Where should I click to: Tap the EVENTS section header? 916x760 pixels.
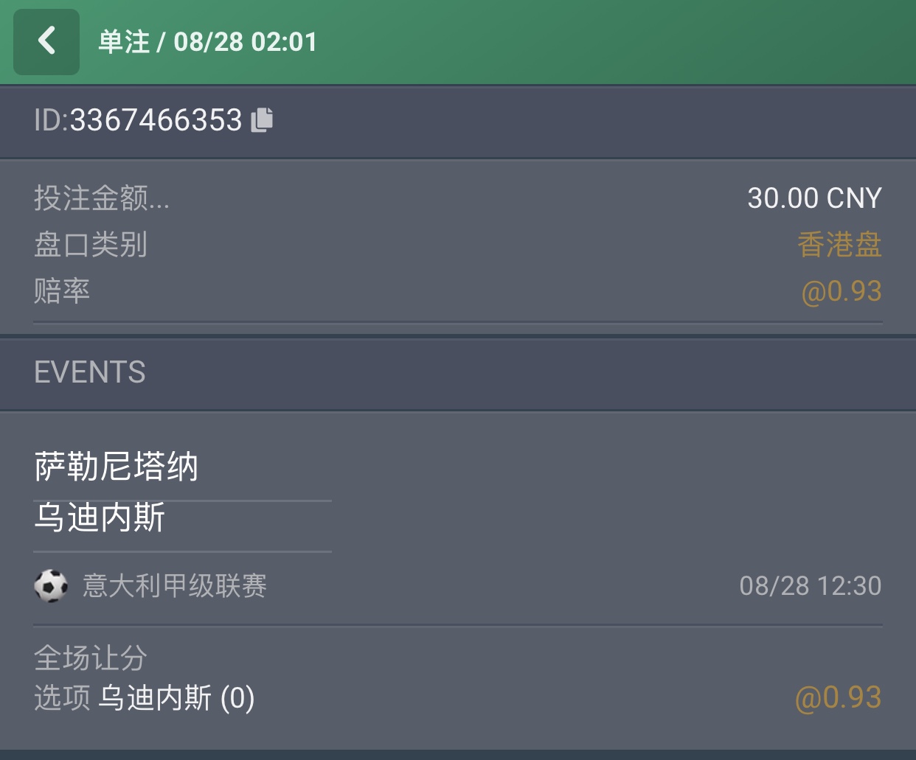tap(90, 372)
